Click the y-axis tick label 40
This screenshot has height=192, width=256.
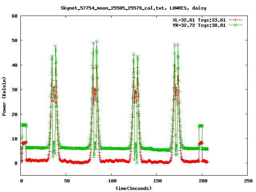click(14, 65)
